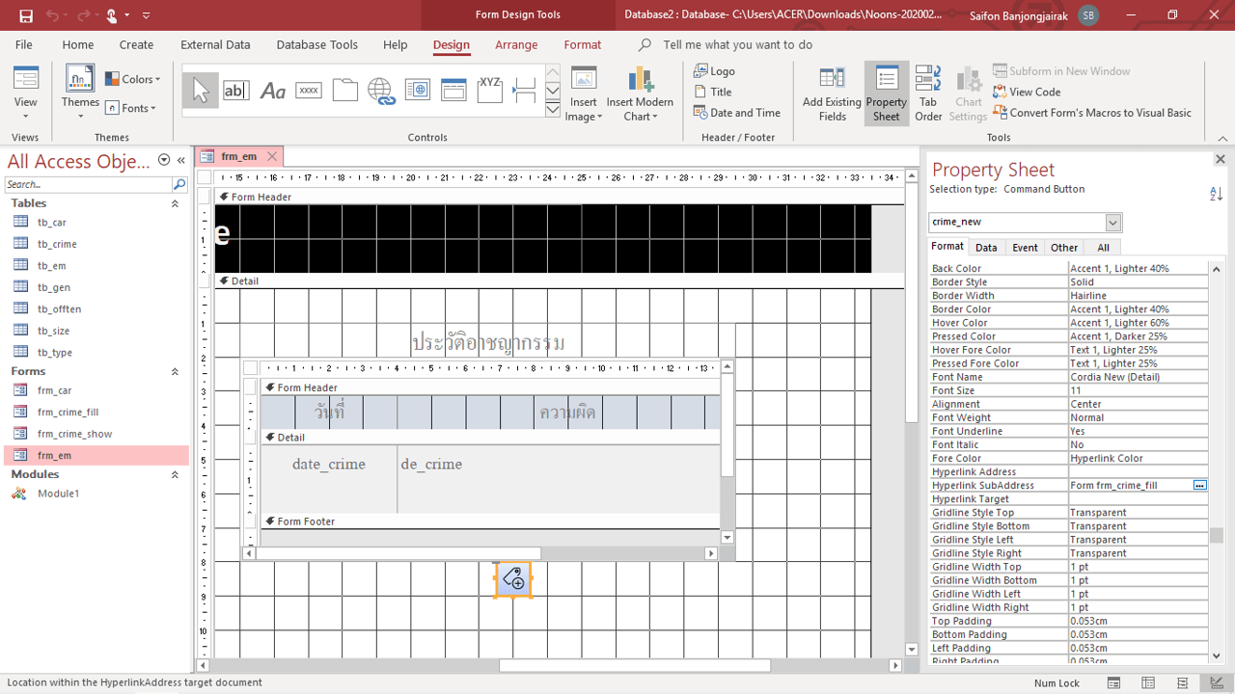Select table tb_crime in navigation pane
Screen dimensions: 1235x694
click(x=57, y=244)
